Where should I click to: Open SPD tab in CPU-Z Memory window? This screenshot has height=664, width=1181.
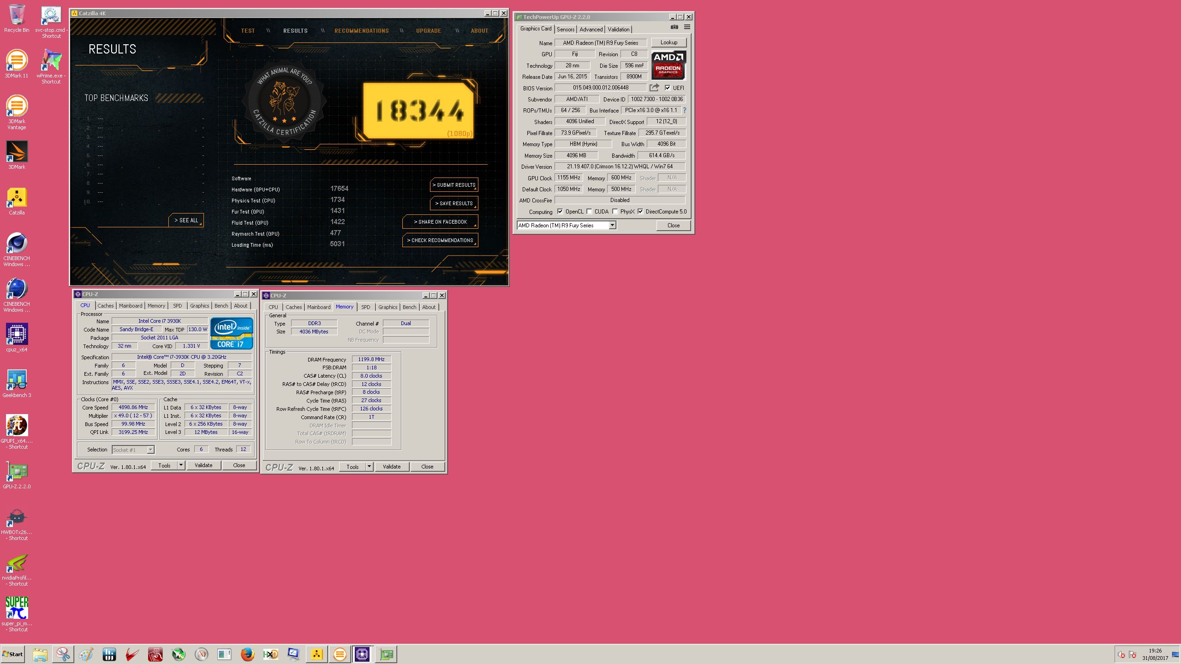point(366,307)
